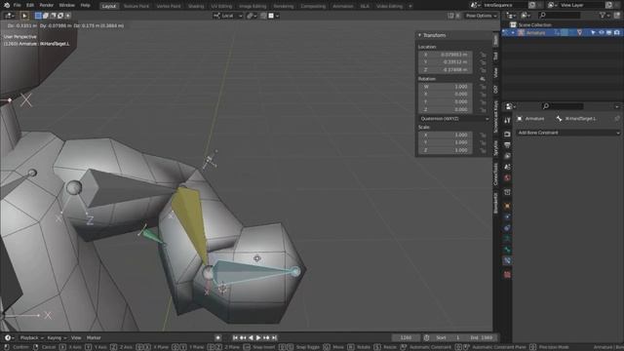Toggle Armature render camera icon
This screenshot has height=351, width=624.
(x=616, y=32)
